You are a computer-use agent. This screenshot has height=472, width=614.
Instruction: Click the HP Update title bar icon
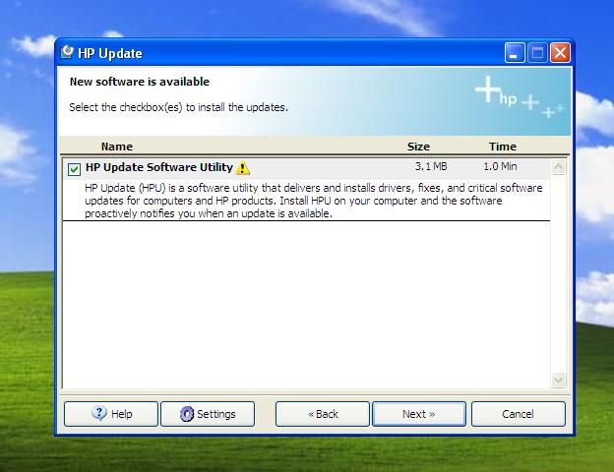[x=67, y=52]
